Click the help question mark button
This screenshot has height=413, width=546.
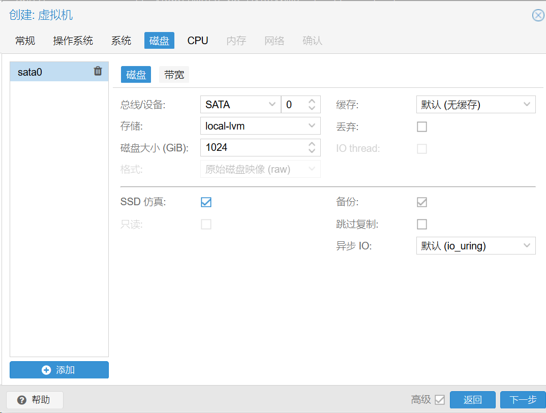tap(35, 400)
